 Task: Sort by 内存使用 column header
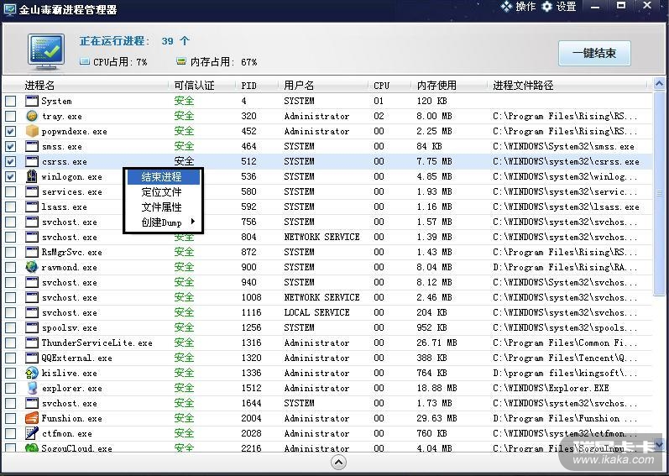[x=436, y=86]
